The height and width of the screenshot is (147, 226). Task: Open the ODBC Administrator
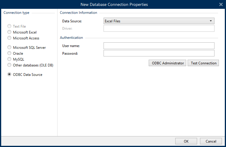tap(168, 63)
